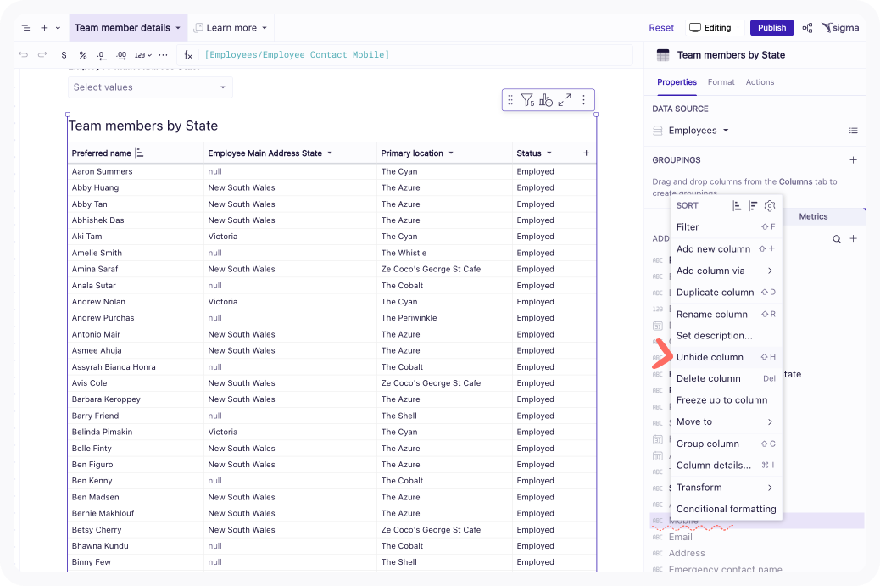Click the fx formula icon

point(188,55)
